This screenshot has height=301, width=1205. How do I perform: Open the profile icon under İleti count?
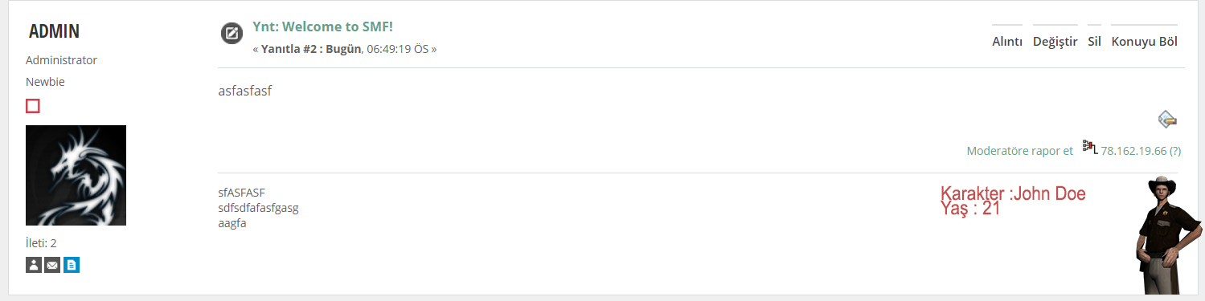(x=34, y=265)
